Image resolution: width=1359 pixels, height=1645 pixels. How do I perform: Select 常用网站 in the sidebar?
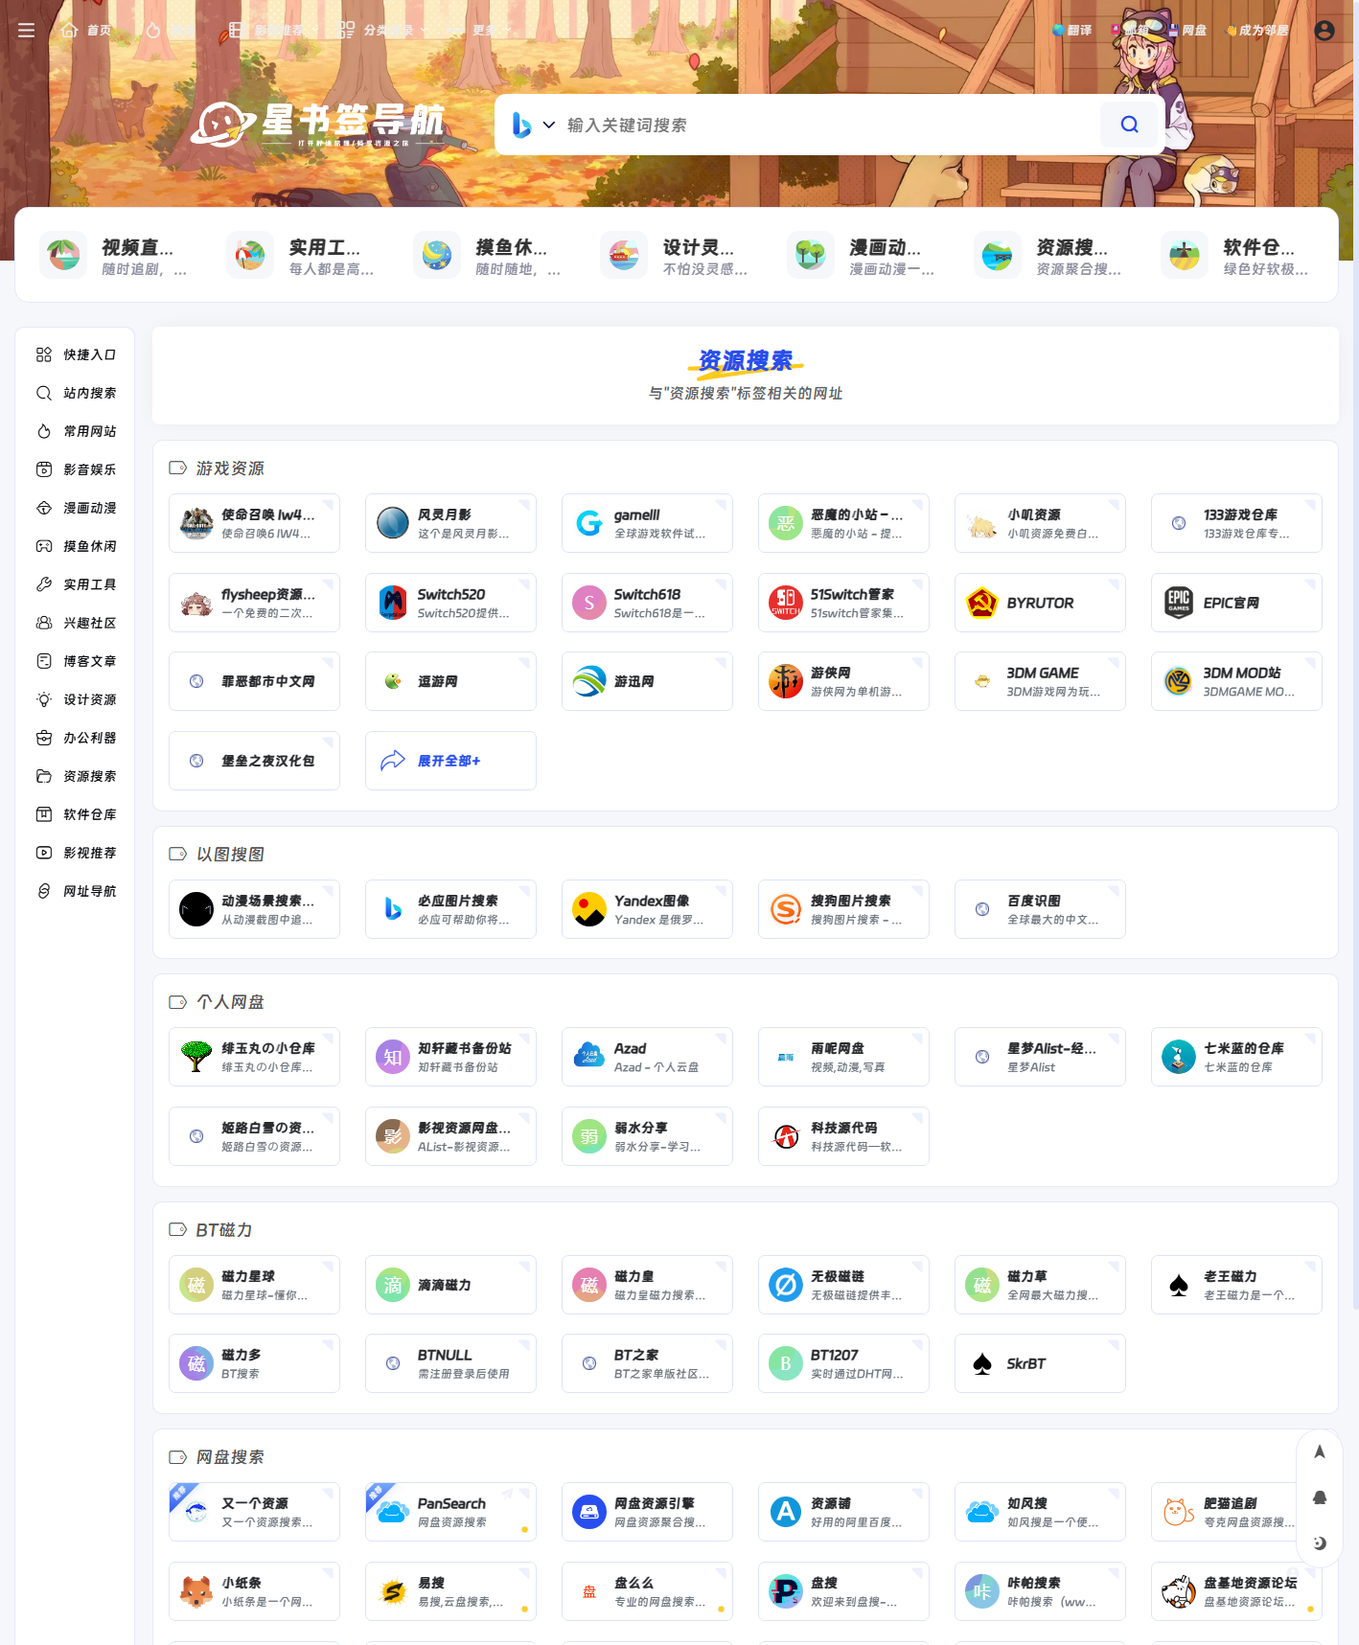tap(76, 431)
